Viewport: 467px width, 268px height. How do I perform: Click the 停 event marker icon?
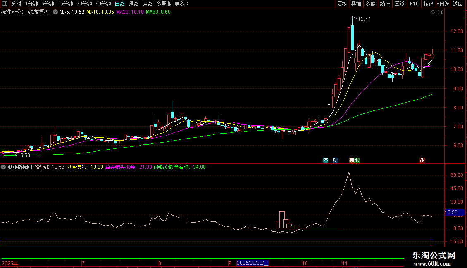coord(326,160)
